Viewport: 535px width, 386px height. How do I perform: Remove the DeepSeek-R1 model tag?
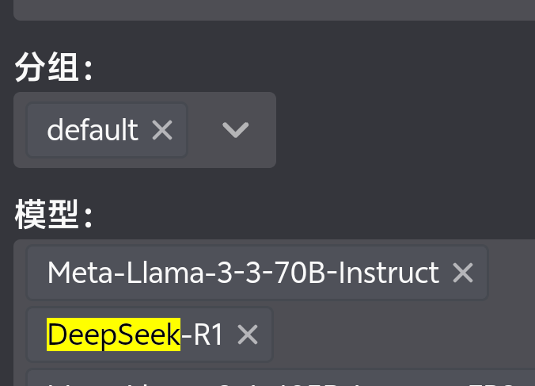(x=248, y=334)
